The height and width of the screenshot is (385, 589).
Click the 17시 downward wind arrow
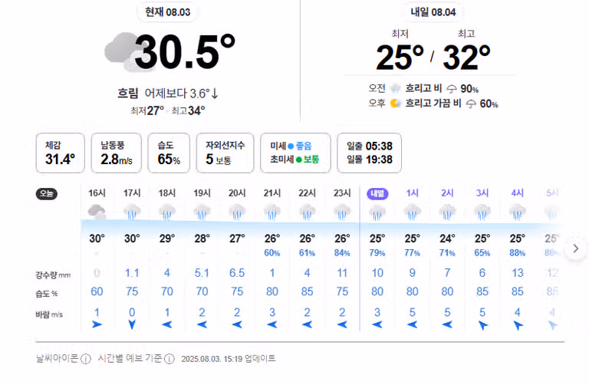pos(132,324)
